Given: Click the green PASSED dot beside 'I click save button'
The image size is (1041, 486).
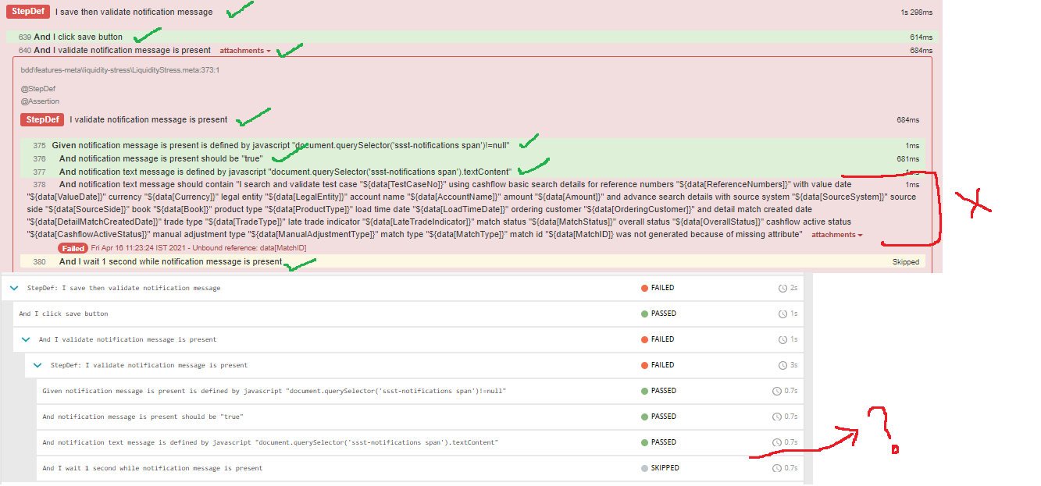Looking at the screenshot, I should 646,314.
